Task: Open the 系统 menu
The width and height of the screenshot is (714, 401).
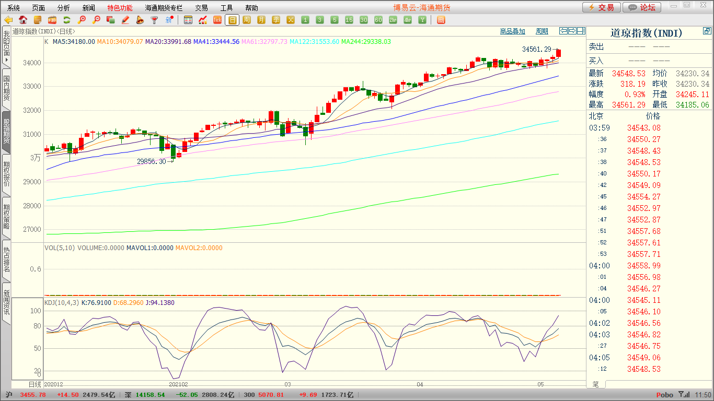Action: pos(14,8)
